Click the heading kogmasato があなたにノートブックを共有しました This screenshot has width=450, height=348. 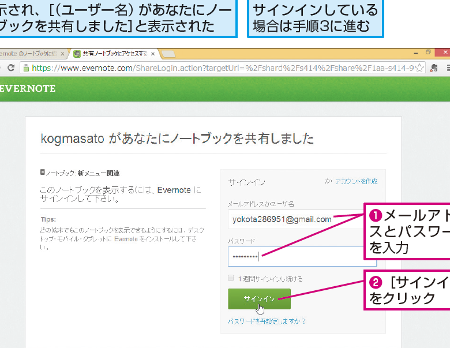pos(177,139)
